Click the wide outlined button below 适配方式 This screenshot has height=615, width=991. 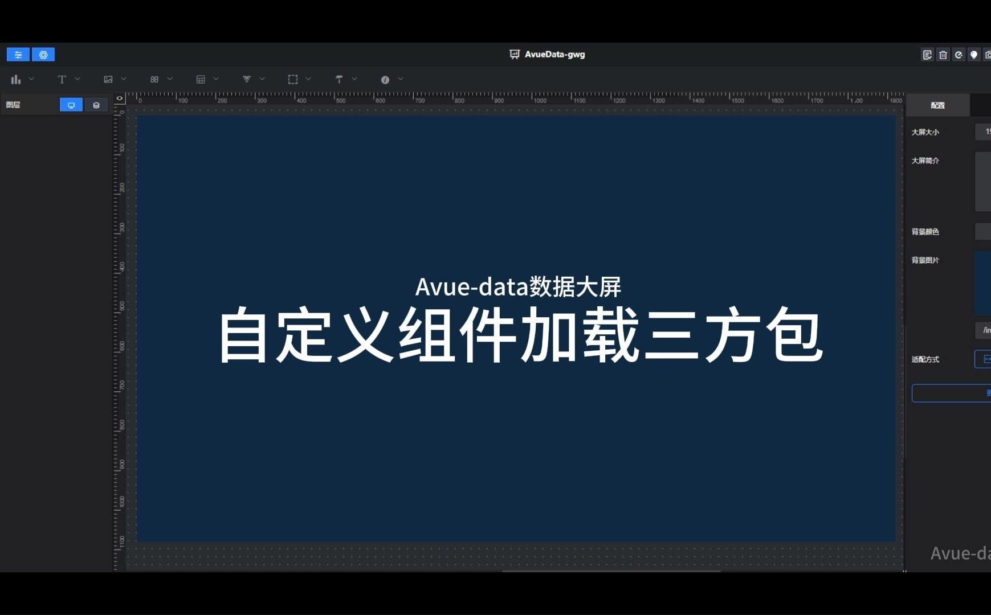[x=952, y=393]
